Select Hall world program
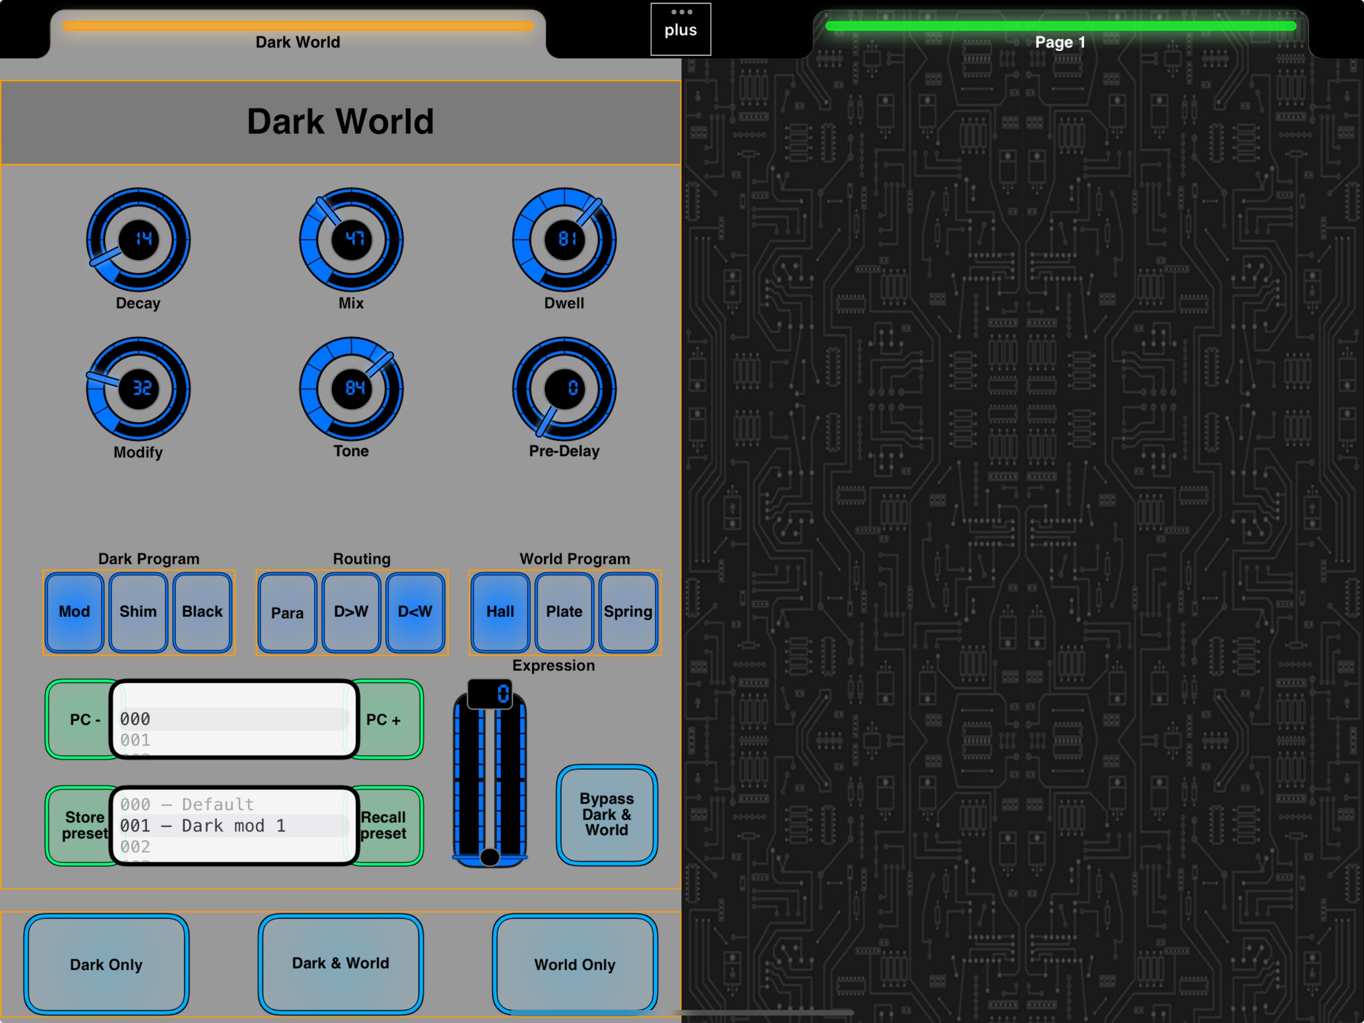This screenshot has height=1023, width=1364. 500,612
